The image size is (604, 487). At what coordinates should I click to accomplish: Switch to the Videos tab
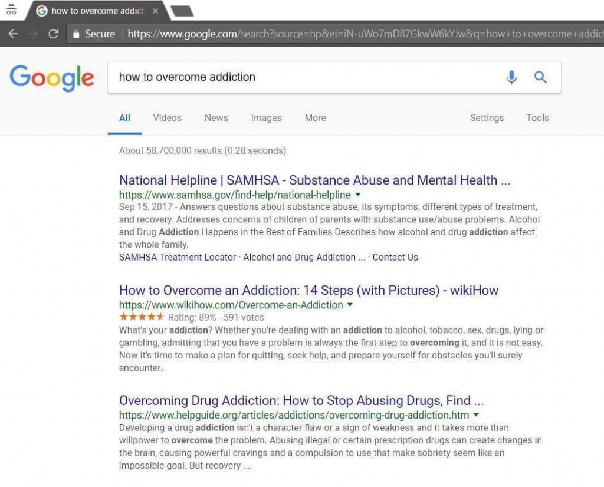point(167,118)
